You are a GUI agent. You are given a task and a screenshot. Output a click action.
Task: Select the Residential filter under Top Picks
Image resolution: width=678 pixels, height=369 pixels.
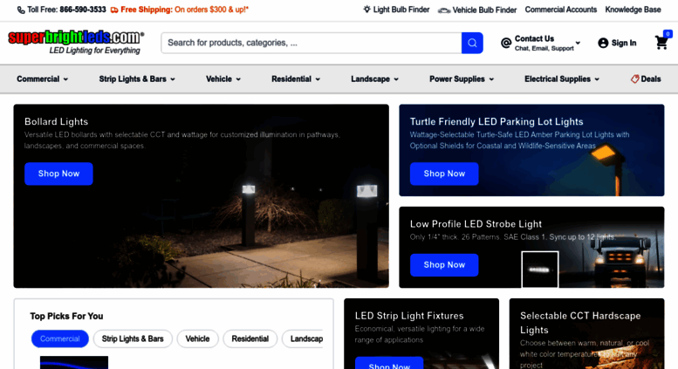tap(250, 338)
